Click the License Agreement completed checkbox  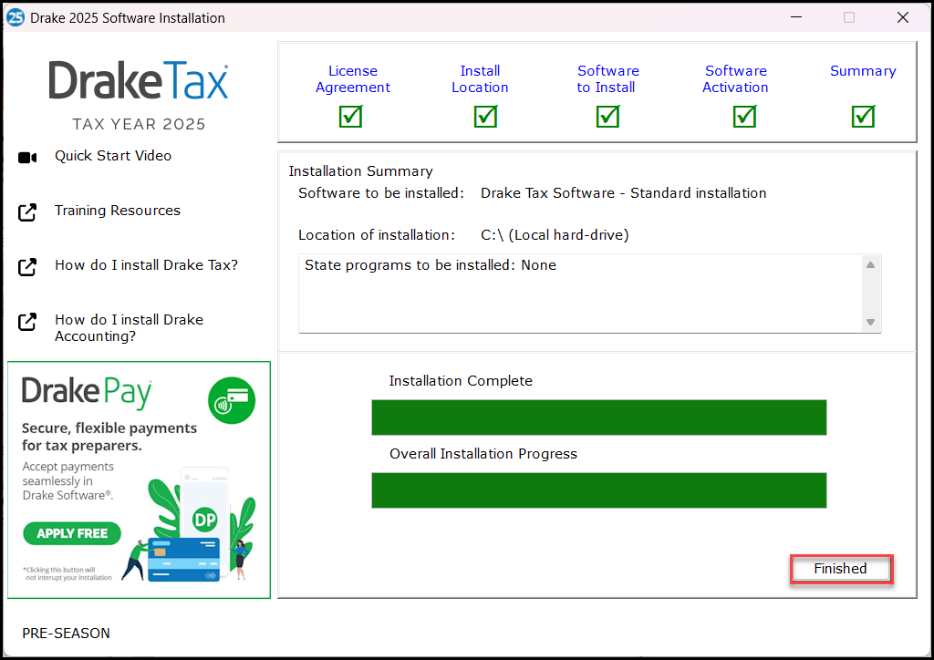point(350,116)
